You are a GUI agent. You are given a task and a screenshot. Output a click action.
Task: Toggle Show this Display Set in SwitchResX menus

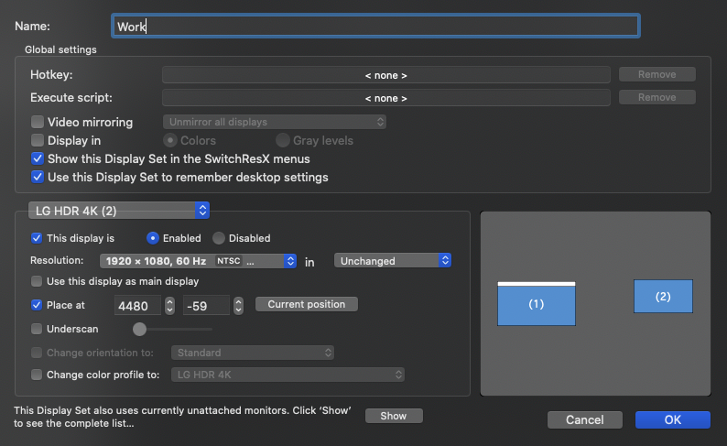38,158
